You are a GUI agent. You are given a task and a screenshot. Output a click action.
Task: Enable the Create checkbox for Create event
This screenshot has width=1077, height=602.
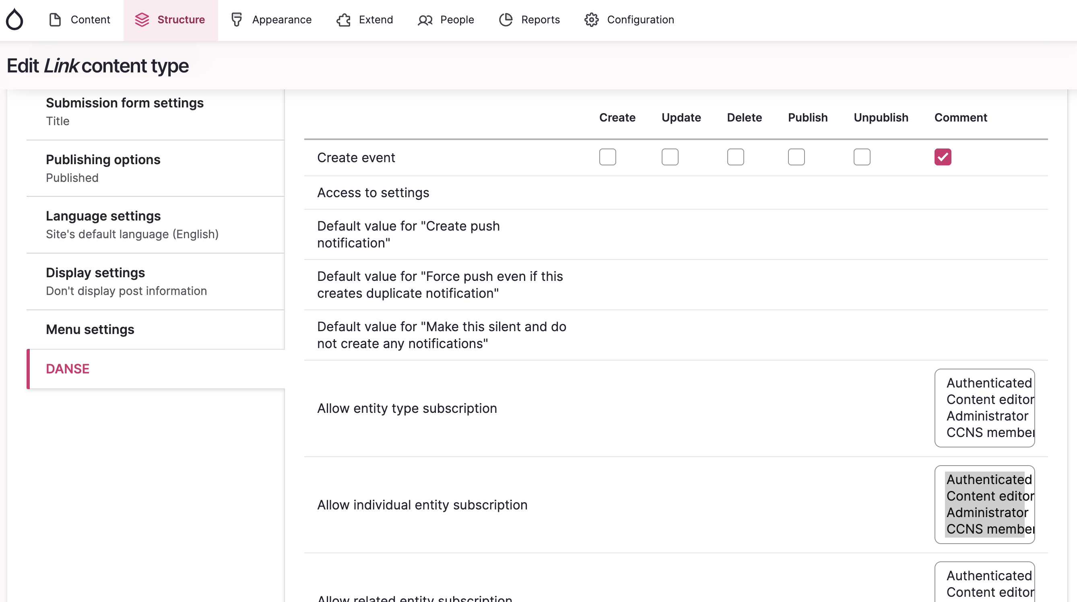coord(607,157)
